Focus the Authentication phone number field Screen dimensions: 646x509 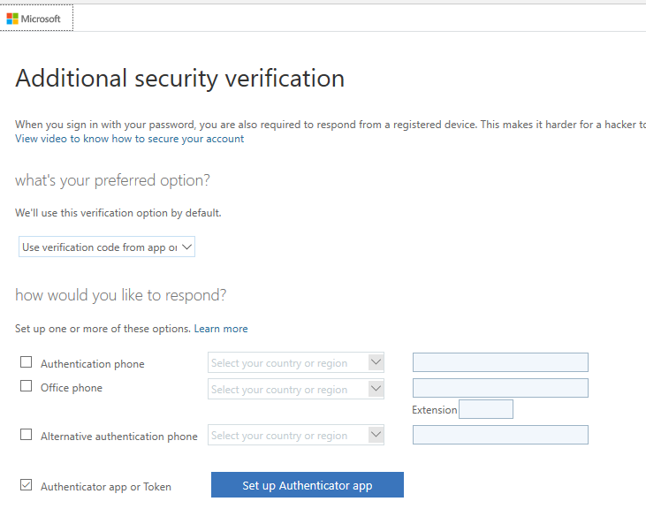tap(500, 362)
